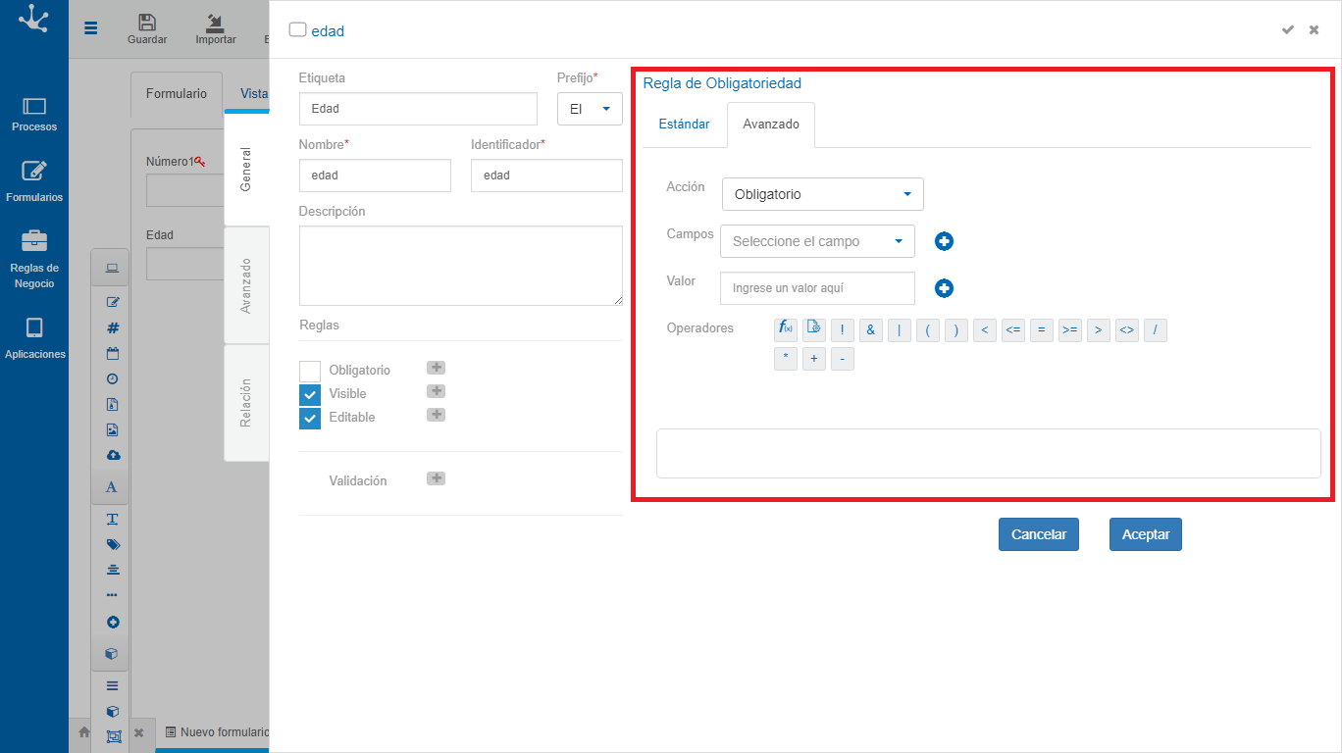Image resolution: width=1342 pixels, height=753 pixels.
Task: Insert the <= operator
Action: [1012, 330]
